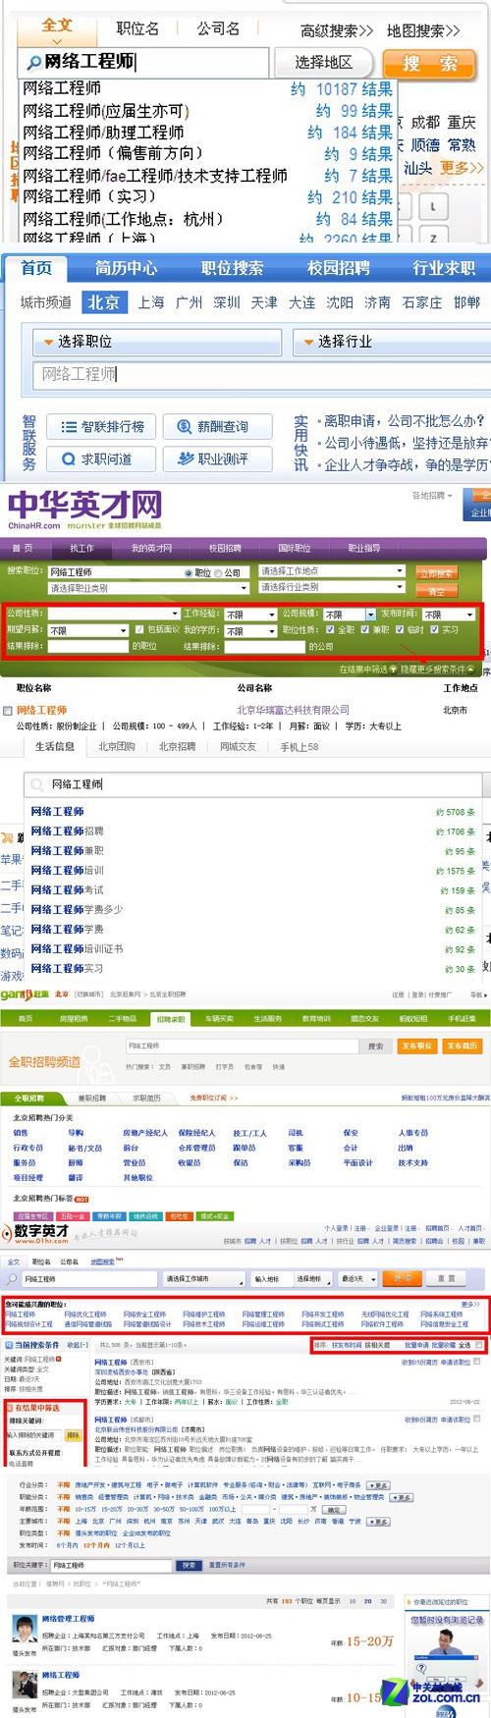Click the orange 发布职位 button
This screenshot has width=491, height=1718.
(x=417, y=1047)
